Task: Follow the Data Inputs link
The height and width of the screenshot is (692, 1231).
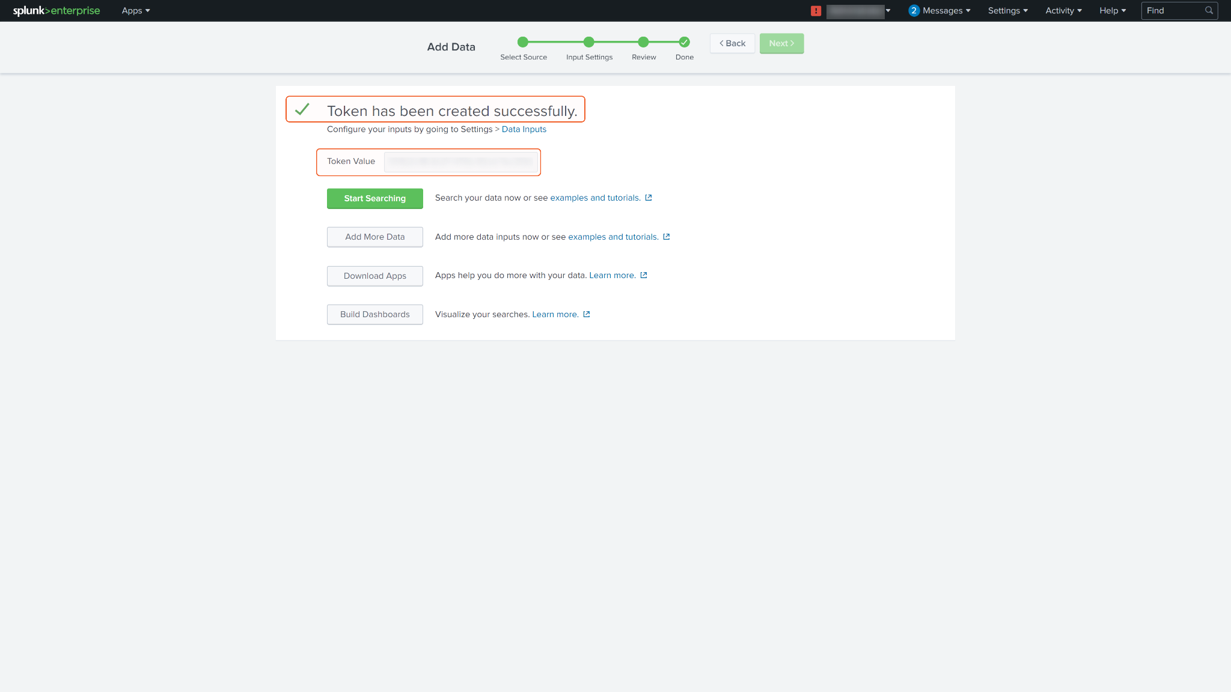Action: (524, 129)
